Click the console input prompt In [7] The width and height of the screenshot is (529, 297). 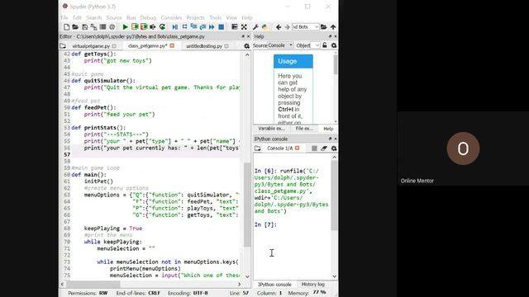(x=265, y=224)
